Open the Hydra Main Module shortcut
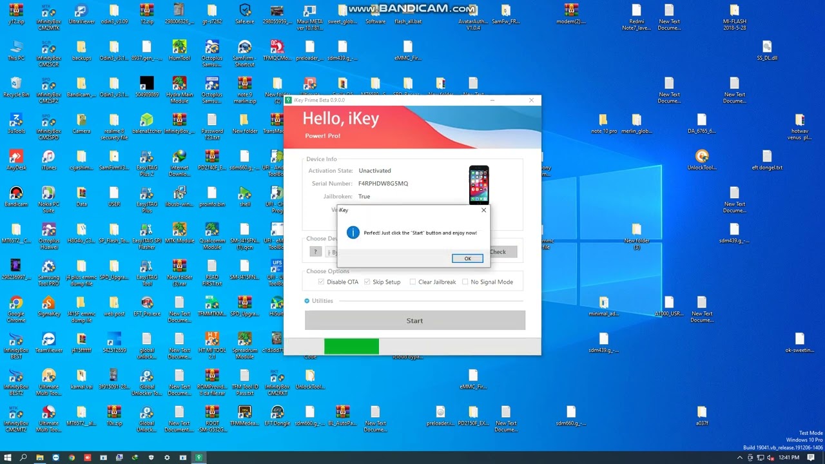Screen dimensions: 825x464 (x=179, y=89)
